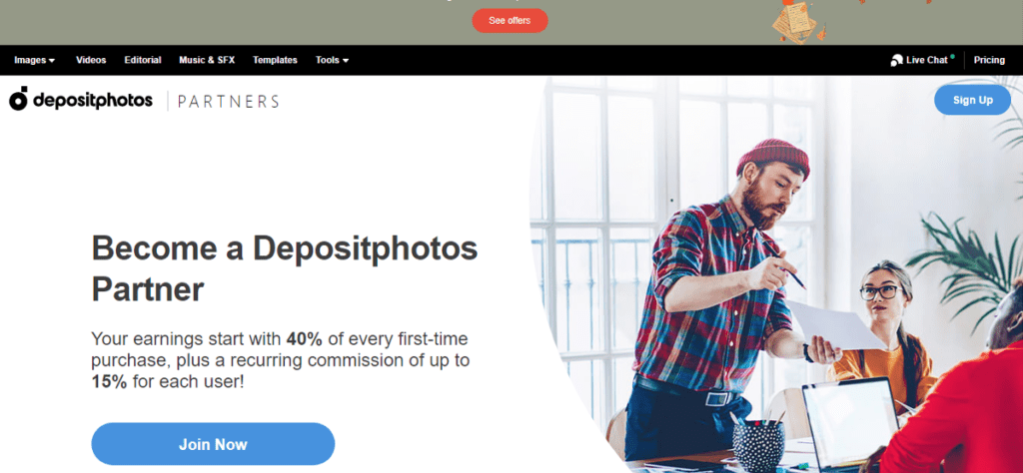
Task: Click the blue Sign Up button
Action: [x=972, y=100]
